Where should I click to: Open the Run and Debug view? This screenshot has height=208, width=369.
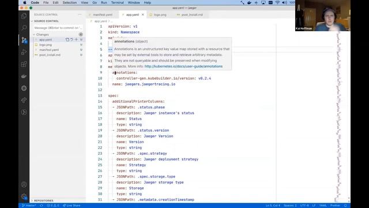point(24,52)
